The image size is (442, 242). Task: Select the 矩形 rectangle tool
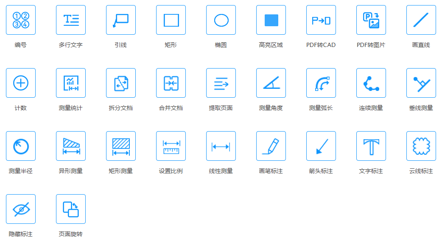[x=171, y=20]
